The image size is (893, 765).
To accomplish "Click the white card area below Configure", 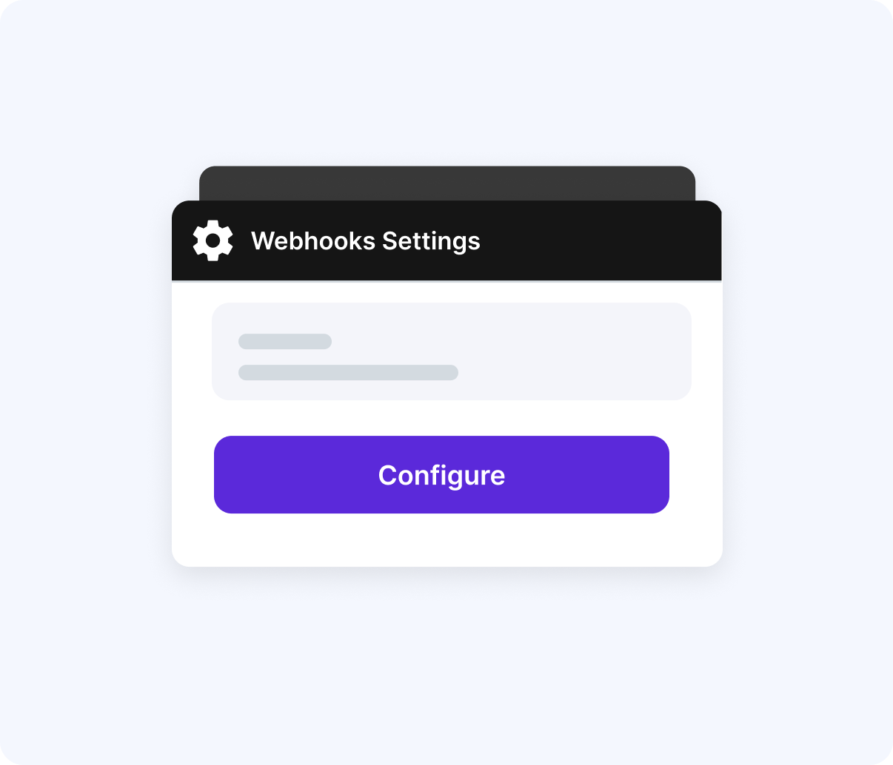I will pos(446,540).
